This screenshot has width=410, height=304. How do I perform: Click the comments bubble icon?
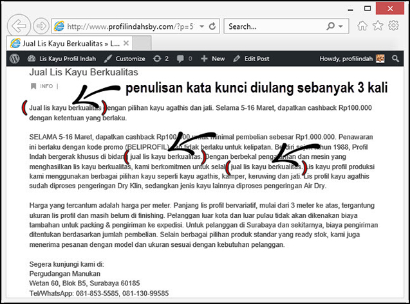pos(180,58)
